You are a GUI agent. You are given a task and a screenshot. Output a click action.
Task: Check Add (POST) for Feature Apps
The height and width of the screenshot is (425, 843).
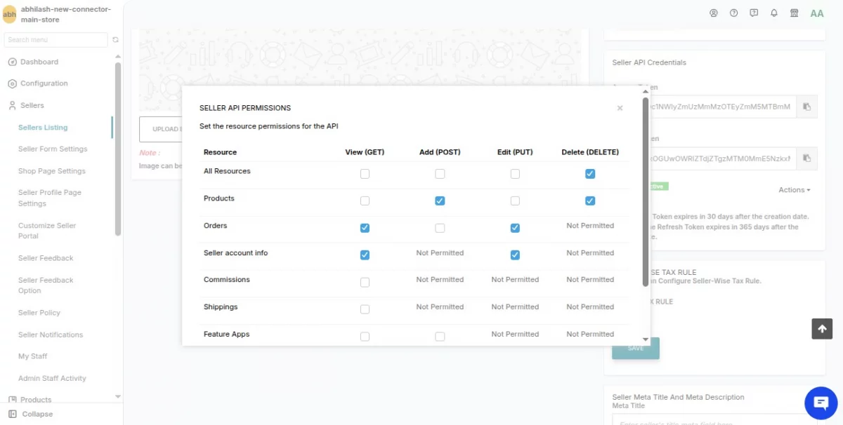click(x=440, y=337)
